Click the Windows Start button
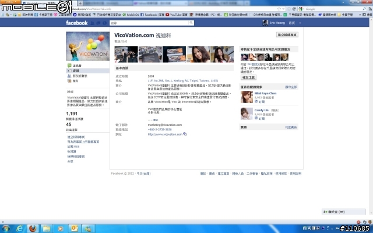 click(x=6, y=228)
